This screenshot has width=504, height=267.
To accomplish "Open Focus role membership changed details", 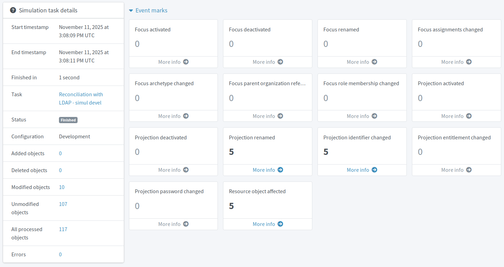I will (x=374, y=116).
